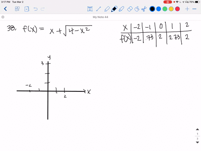Jump to next page with down arrow
The image size is (201, 151).
pyautogui.click(x=197, y=143)
